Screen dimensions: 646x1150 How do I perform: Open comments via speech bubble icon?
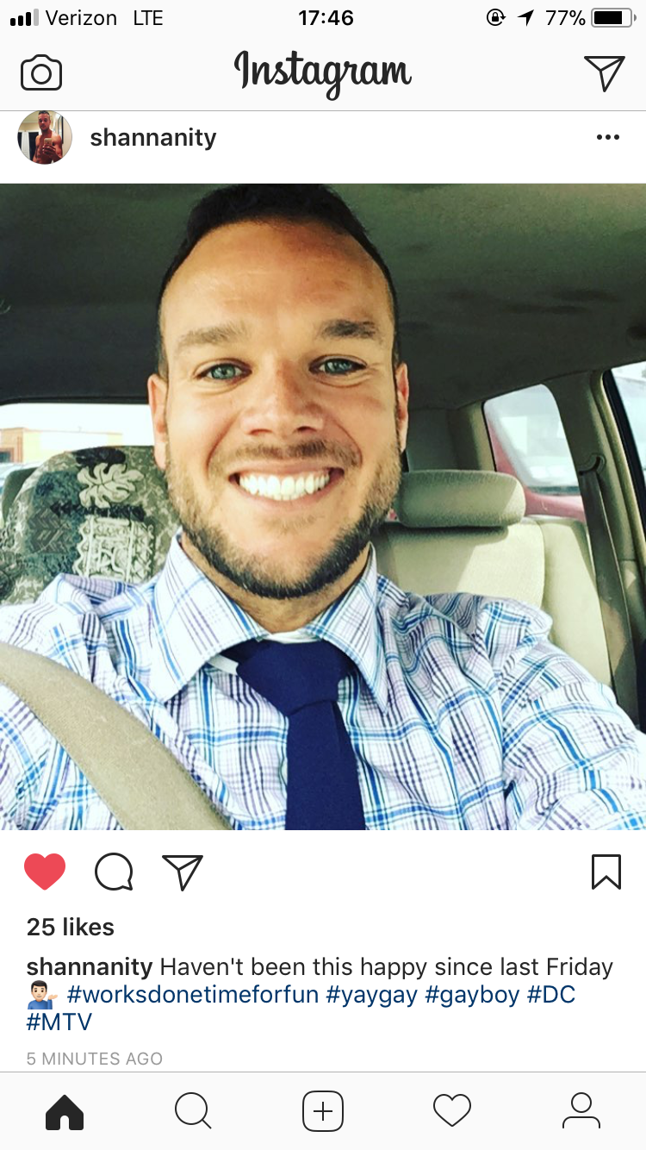coord(114,872)
